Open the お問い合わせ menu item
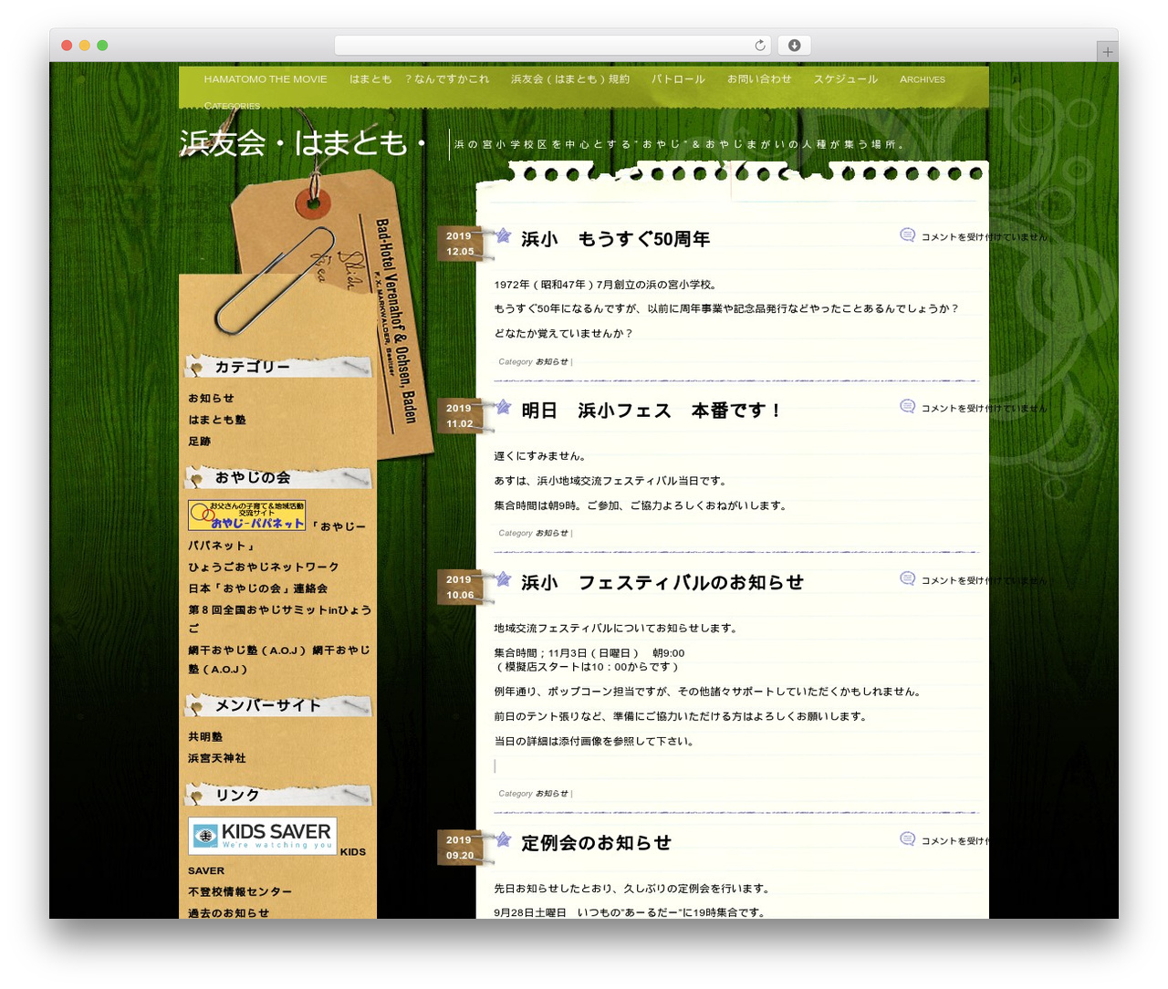 pos(759,79)
